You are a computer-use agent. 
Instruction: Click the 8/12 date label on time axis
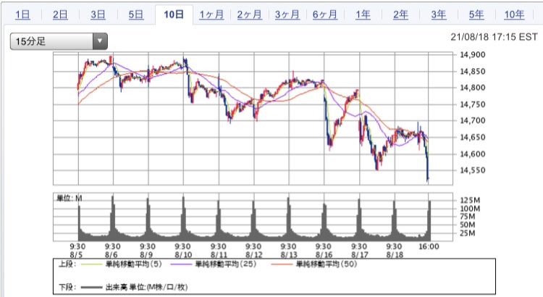point(254,255)
